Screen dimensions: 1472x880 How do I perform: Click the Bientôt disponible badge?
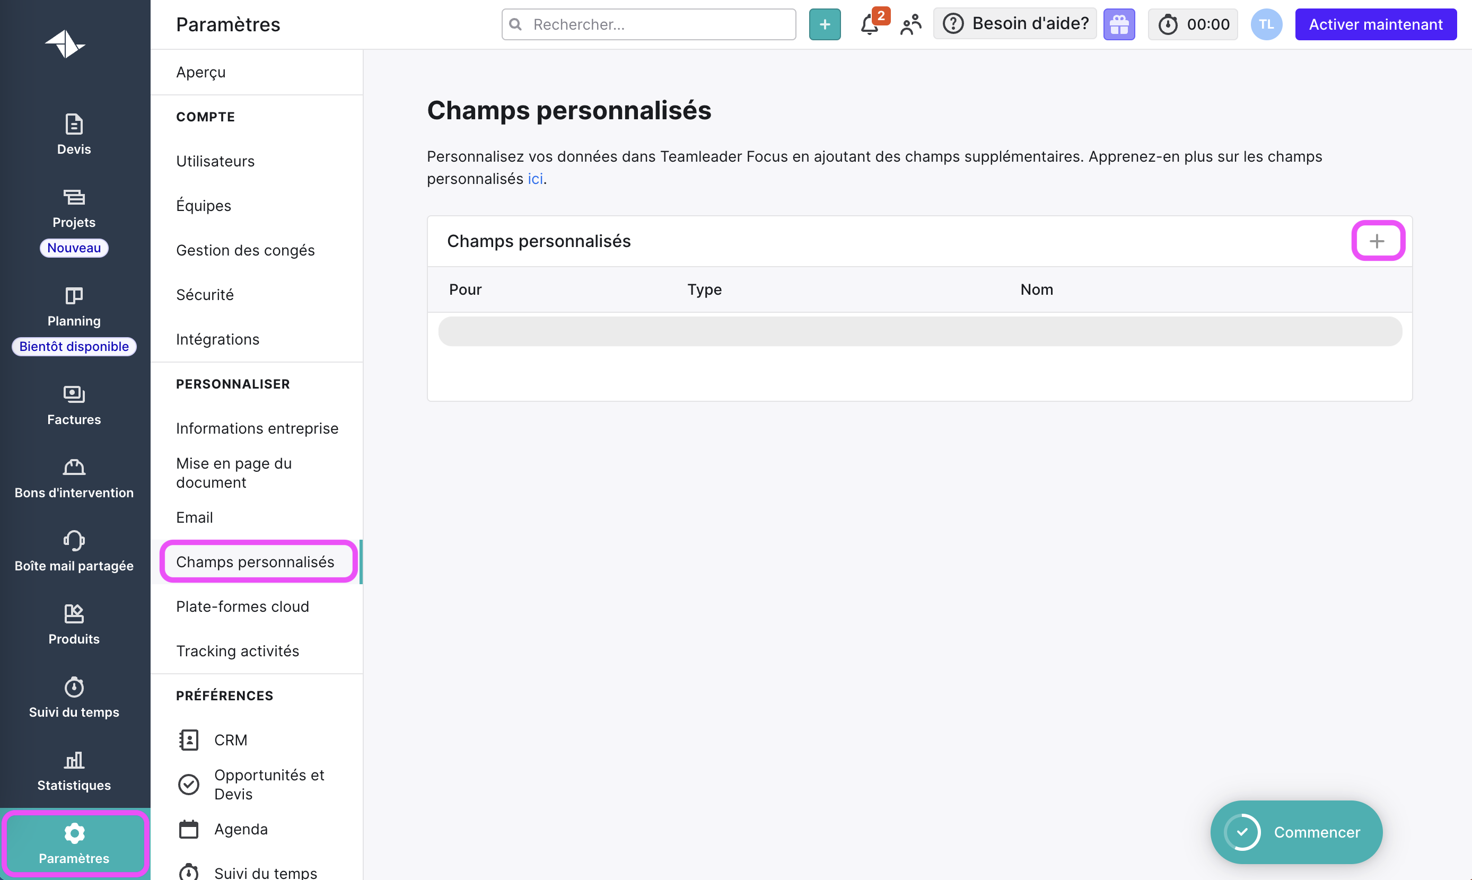(x=74, y=346)
